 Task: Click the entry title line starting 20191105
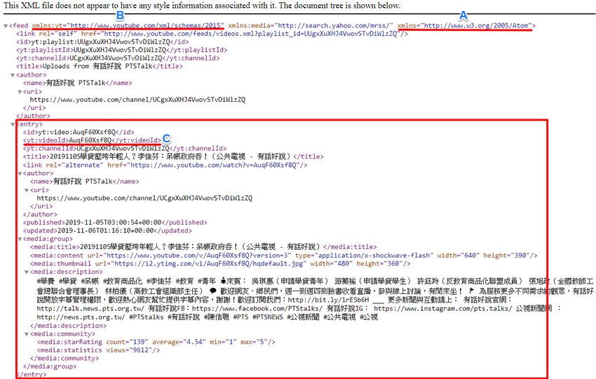coord(173,157)
